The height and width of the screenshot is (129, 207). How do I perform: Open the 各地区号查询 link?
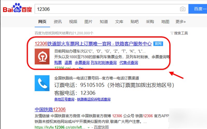64,99
